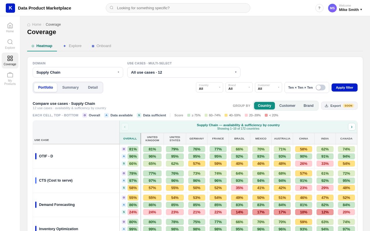This screenshot has width=370, height=231.
Task: Click the ≥ 75% green legend swatch
Action: [x=189, y=115]
